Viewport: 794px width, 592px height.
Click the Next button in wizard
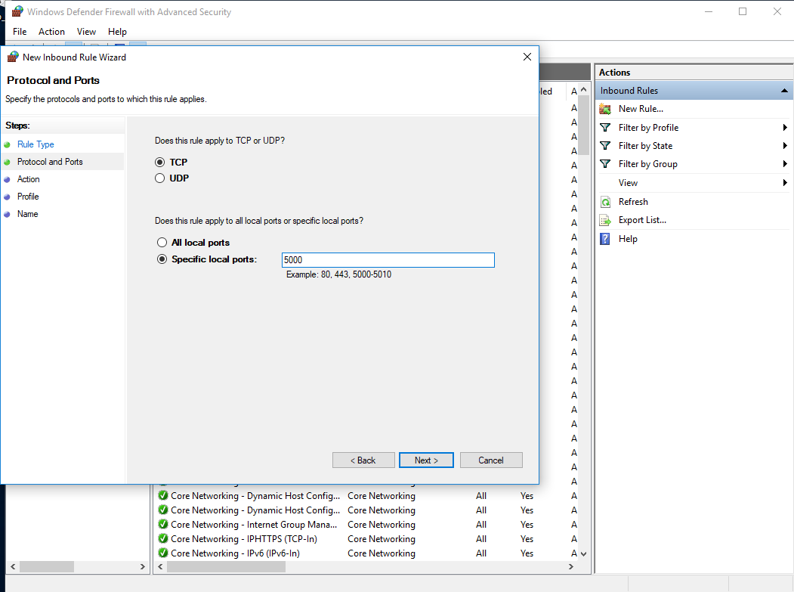[426, 460]
